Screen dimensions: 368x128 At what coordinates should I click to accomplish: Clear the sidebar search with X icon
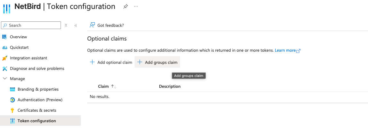[x=66, y=25]
